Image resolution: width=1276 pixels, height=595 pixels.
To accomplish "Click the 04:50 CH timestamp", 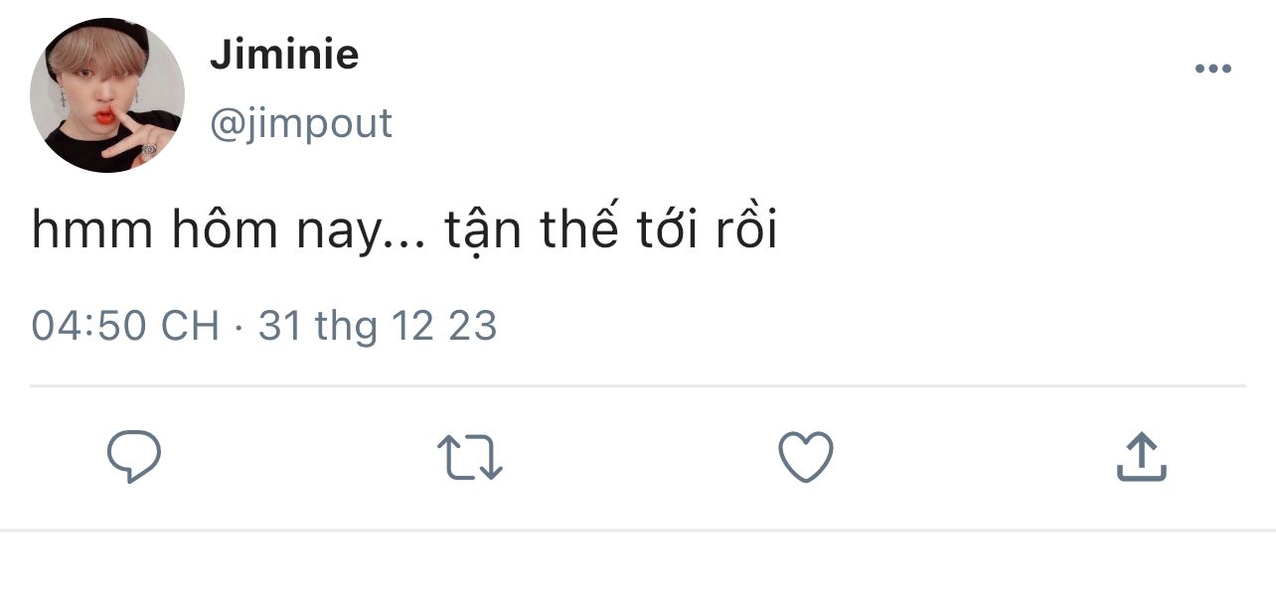I will pyautogui.click(x=125, y=326).
